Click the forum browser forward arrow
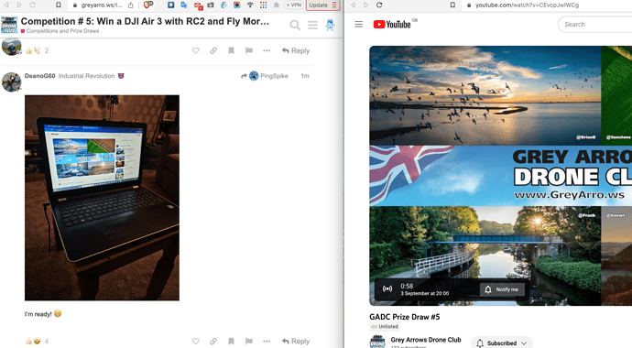Screen dimensions: 632x348 click(x=19, y=5)
